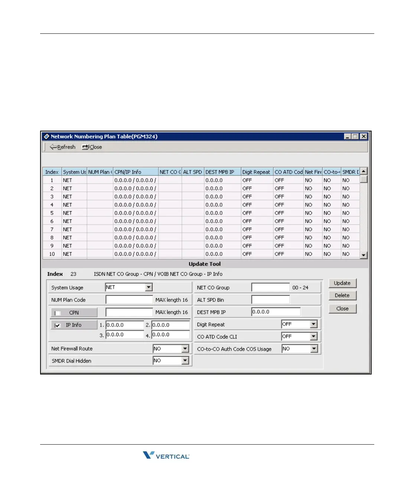This screenshot has width=401, height=481.
Task: Click the CO-to-CO column header
Action: click(x=332, y=172)
